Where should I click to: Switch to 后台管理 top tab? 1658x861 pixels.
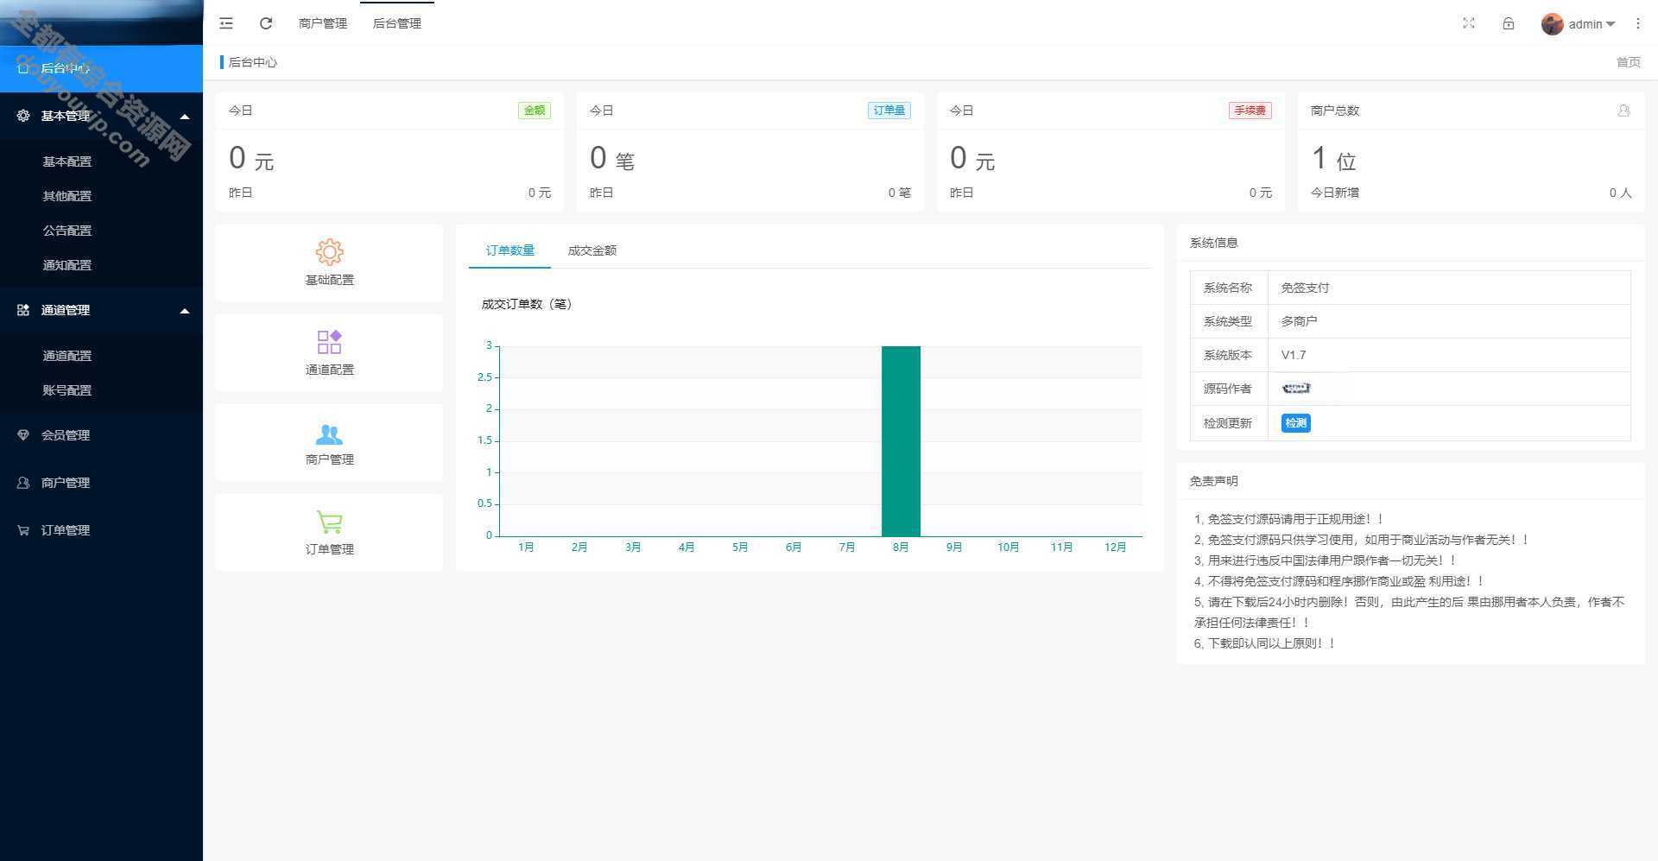397,23
